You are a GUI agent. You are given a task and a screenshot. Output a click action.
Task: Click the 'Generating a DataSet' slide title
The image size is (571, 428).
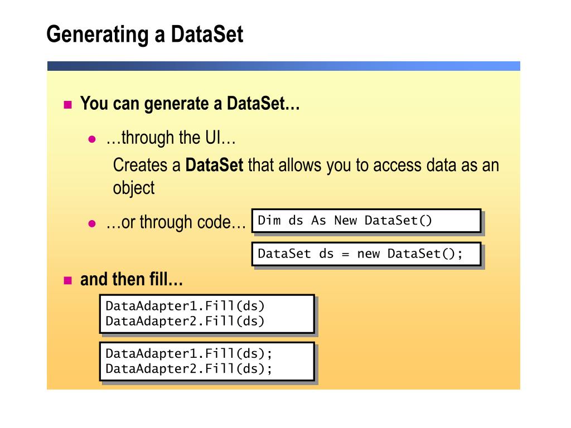[x=145, y=35]
